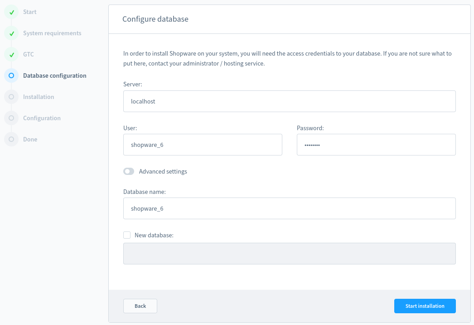The width and height of the screenshot is (474, 325).
Task: Go to System requirements step
Action: click(x=52, y=33)
